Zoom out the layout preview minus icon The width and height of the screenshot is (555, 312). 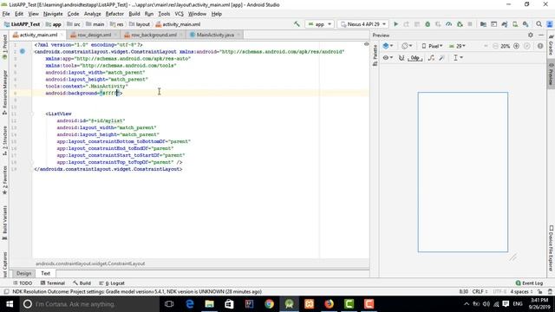coord(495,46)
